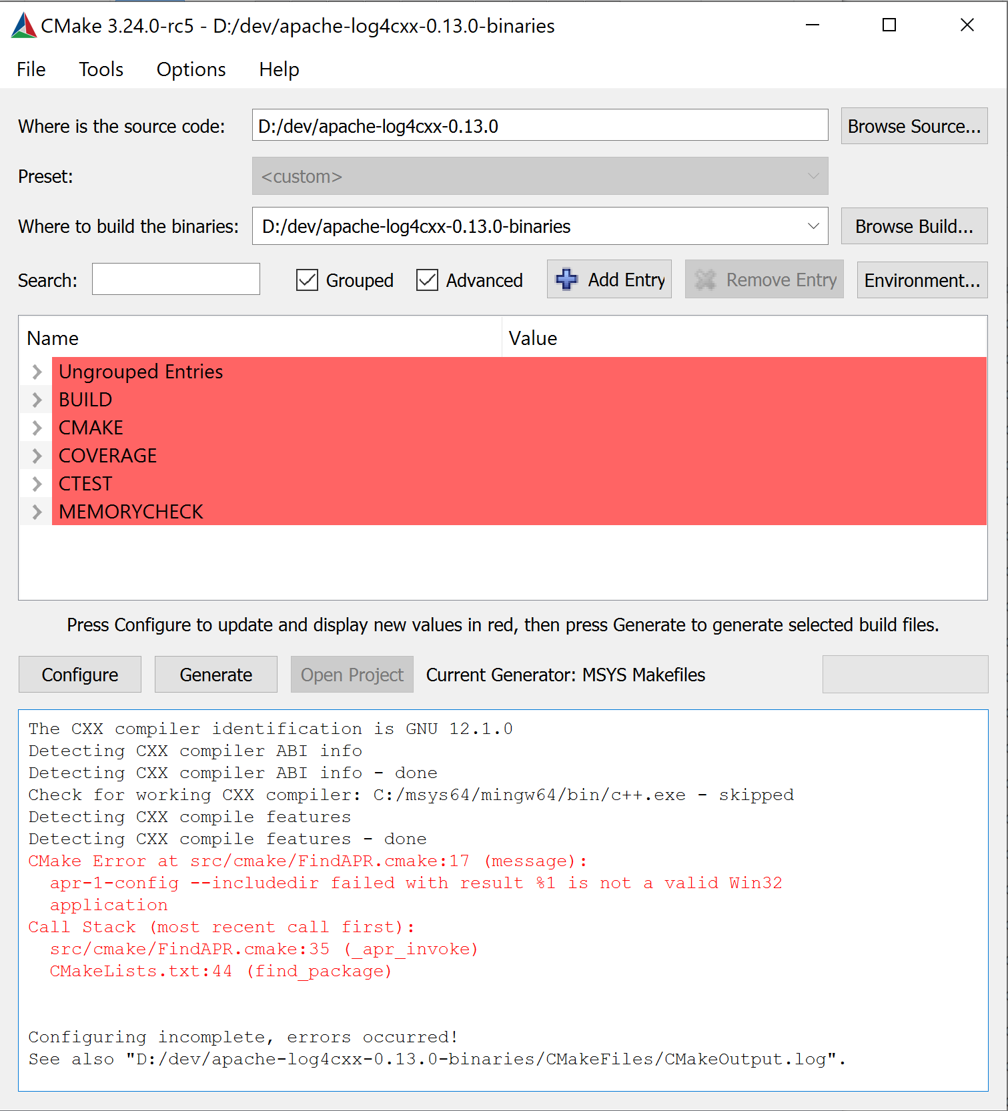Image resolution: width=1008 pixels, height=1111 pixels.
Task: Click the Configure button
Action: [x=80, y=675]
